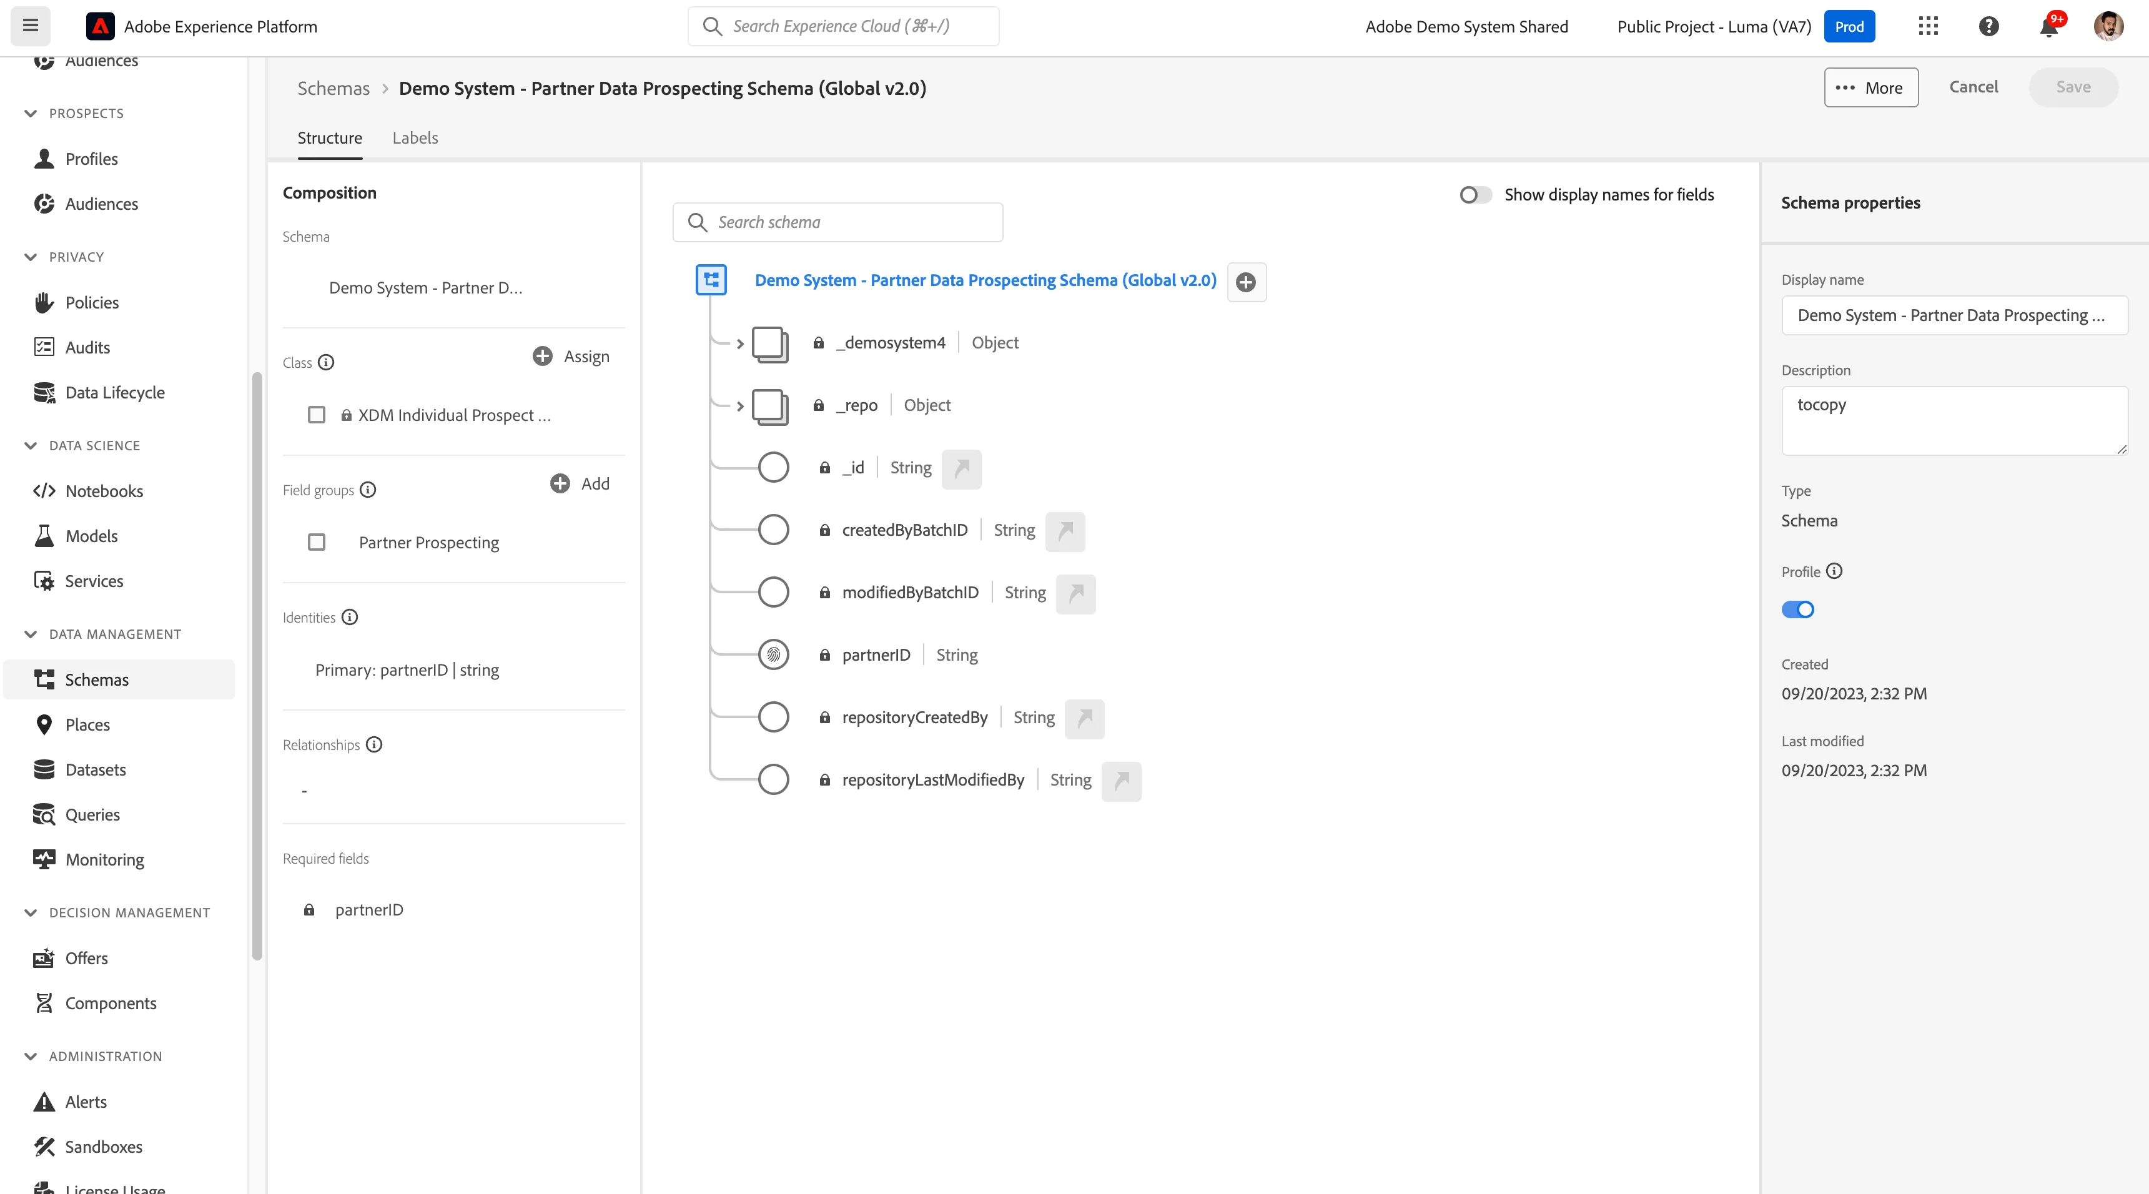Image resolution: width=2149 pixels, height=1194 pixels.
Task: Click Assign class button
Action: coord(571,357)
